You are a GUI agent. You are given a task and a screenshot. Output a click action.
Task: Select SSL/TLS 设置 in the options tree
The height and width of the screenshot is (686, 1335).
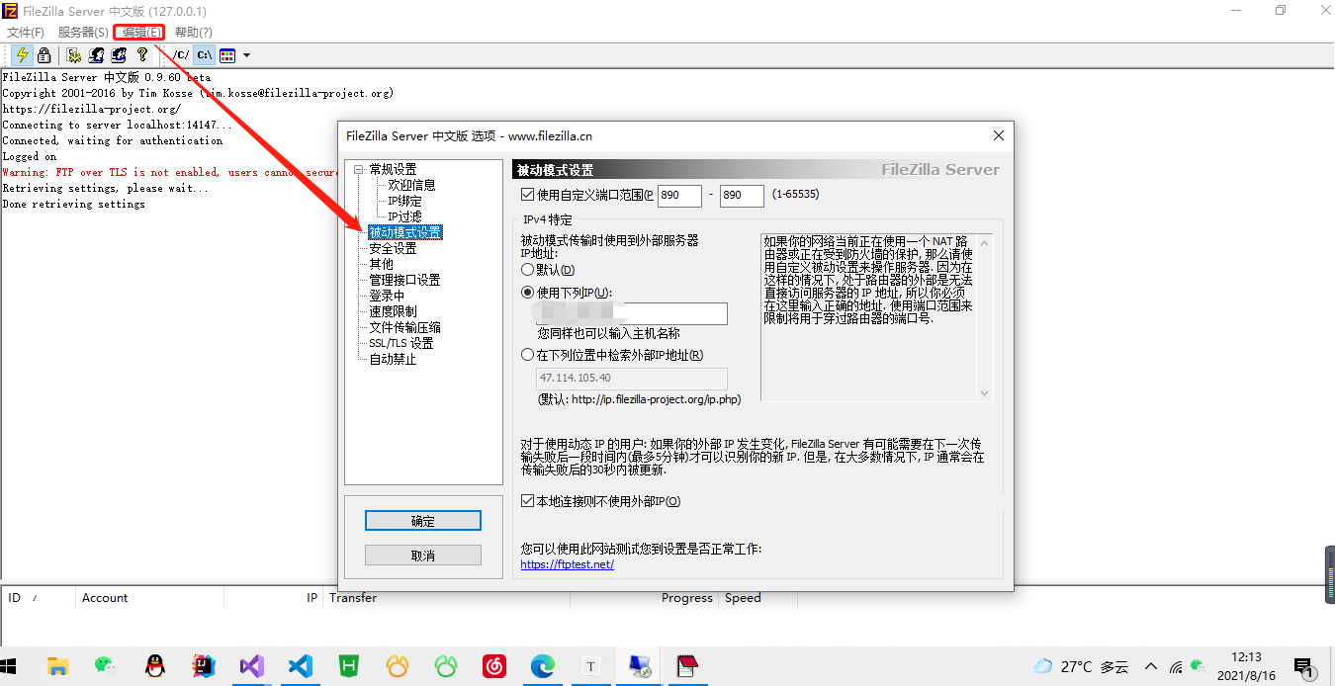tap(401, 343)
